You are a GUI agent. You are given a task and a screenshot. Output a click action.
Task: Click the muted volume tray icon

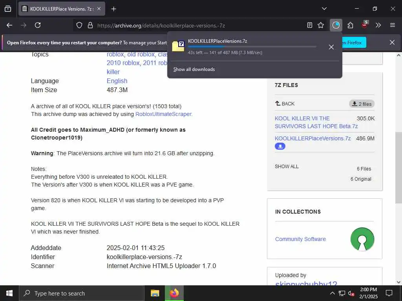click(x=351, y=293)
